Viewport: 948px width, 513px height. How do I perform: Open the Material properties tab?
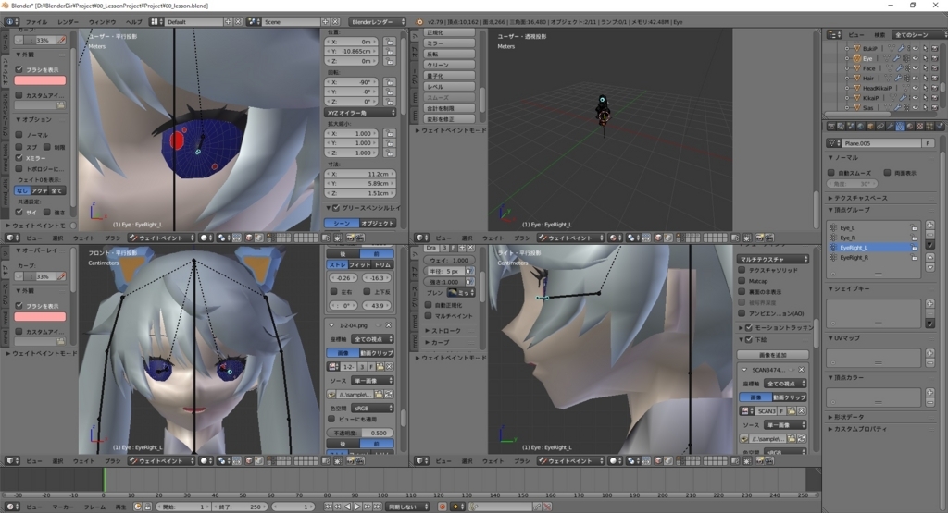(x=910, y=126)
